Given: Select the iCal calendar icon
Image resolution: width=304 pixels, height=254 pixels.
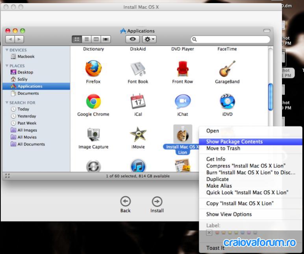Looking at the screenshot, I should [138, 101].
